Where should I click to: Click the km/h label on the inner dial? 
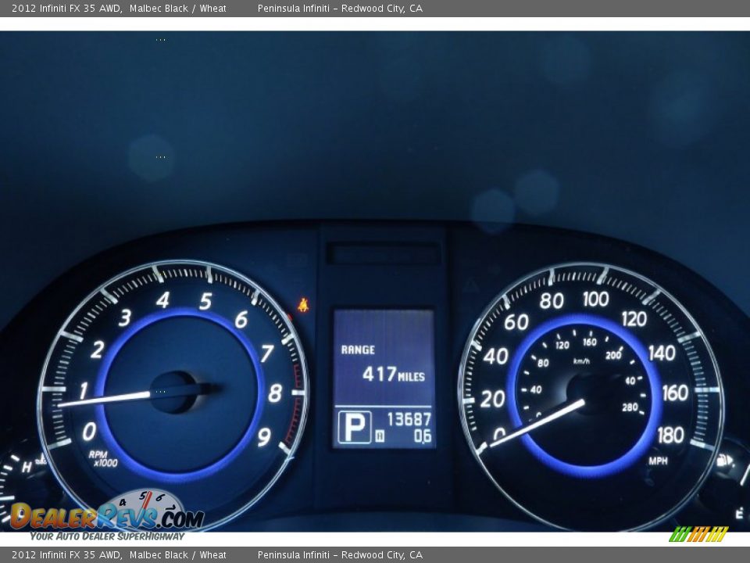click(581, 361)
